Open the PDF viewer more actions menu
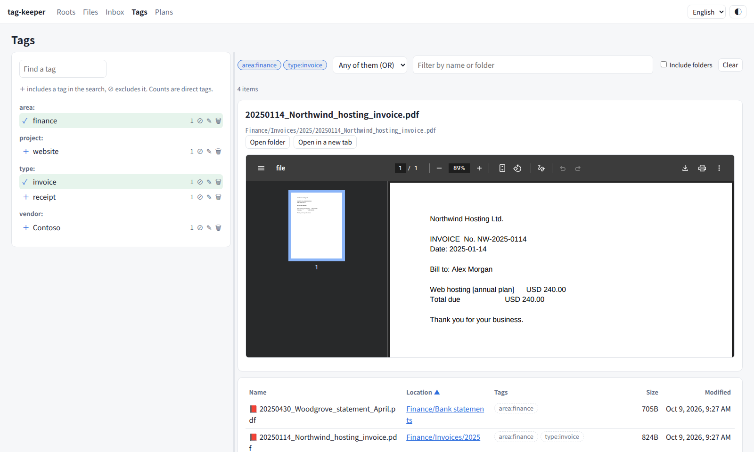754x452 pixels. [x=719, y=168]
